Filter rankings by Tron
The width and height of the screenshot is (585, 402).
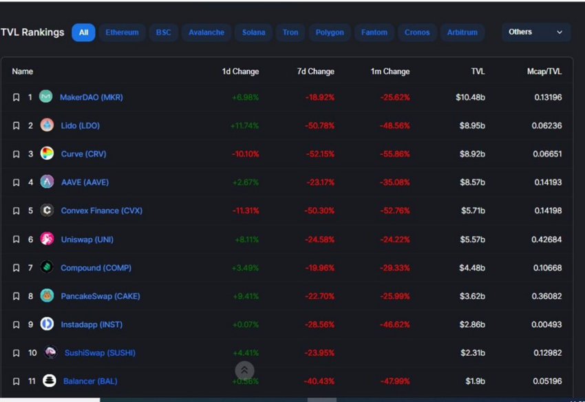click(290, 32)
